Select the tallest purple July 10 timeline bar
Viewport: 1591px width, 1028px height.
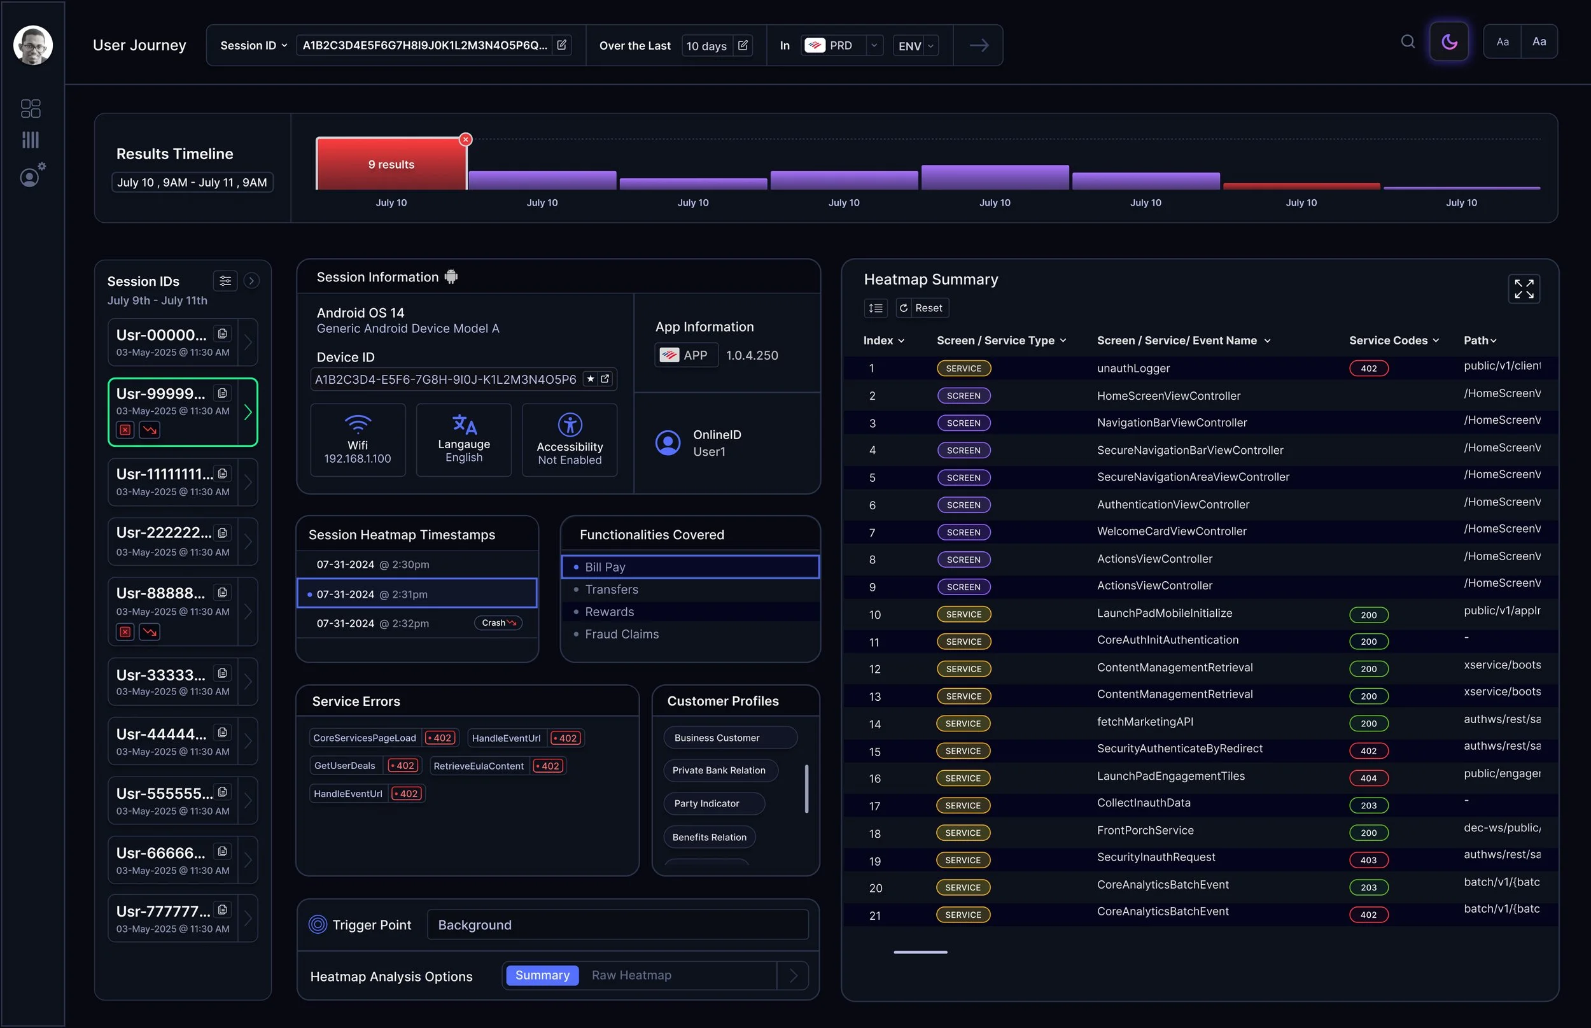coord(995,177)
